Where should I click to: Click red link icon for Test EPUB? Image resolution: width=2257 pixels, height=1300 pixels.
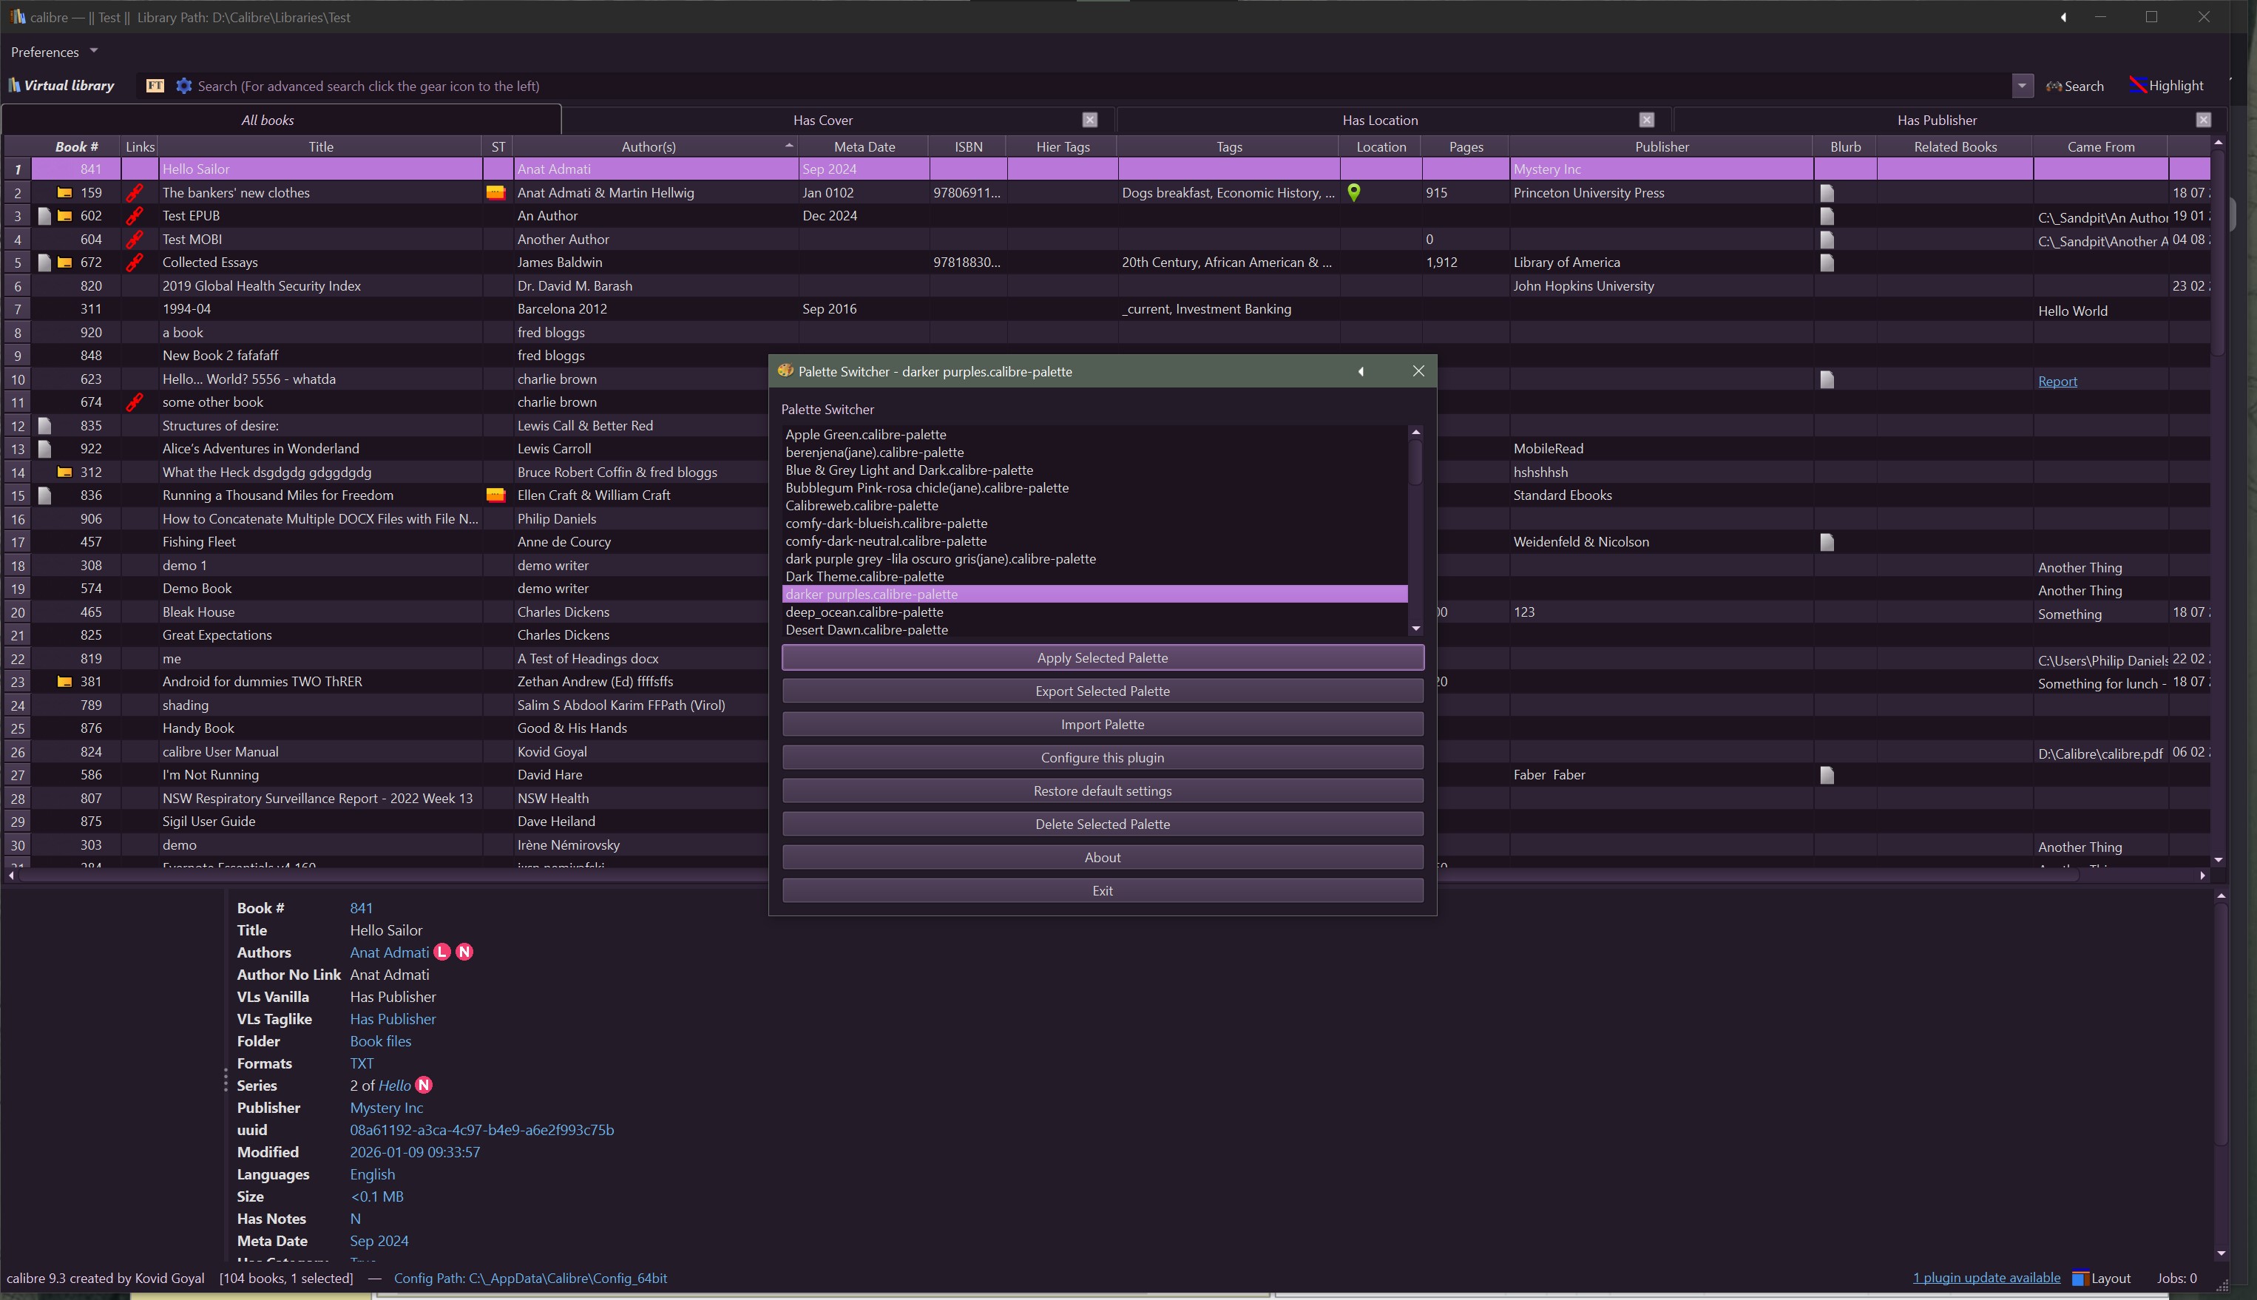click(x=135, y=216)
